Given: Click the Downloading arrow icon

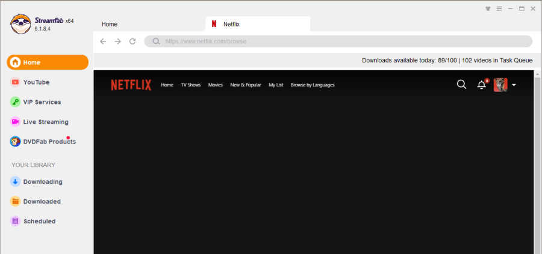Looking at the screenshot, I should click(15, 181).
